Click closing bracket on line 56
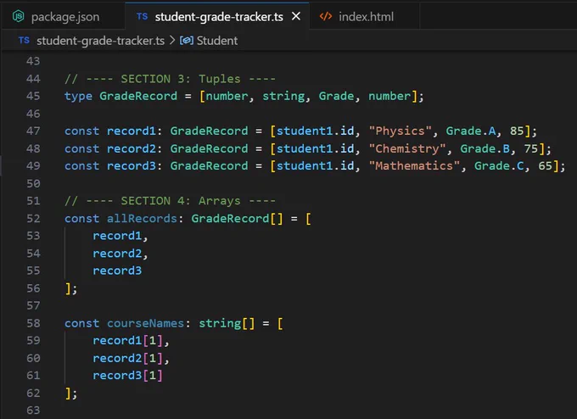This screenshot has height=419, width=577. pos(68,288)
